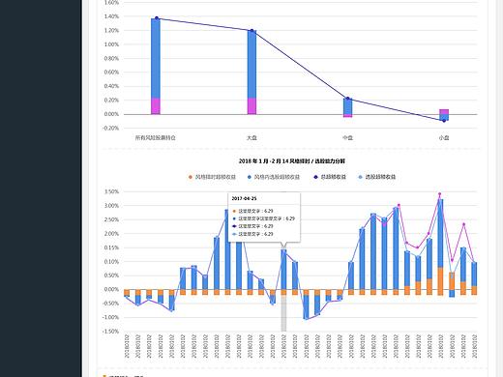Click the tooltip date 2017-04-25
This screenshot has height=377, width=503.
244,198
